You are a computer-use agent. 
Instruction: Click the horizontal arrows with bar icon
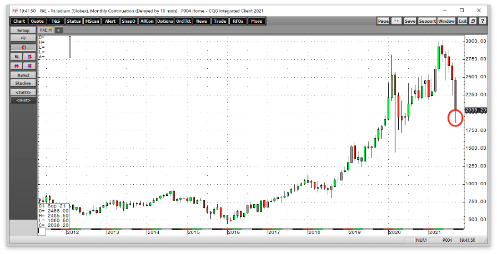coord(17,66)
